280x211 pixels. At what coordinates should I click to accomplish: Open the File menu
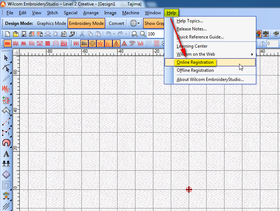pyautogui.click(x=10, y=13)
